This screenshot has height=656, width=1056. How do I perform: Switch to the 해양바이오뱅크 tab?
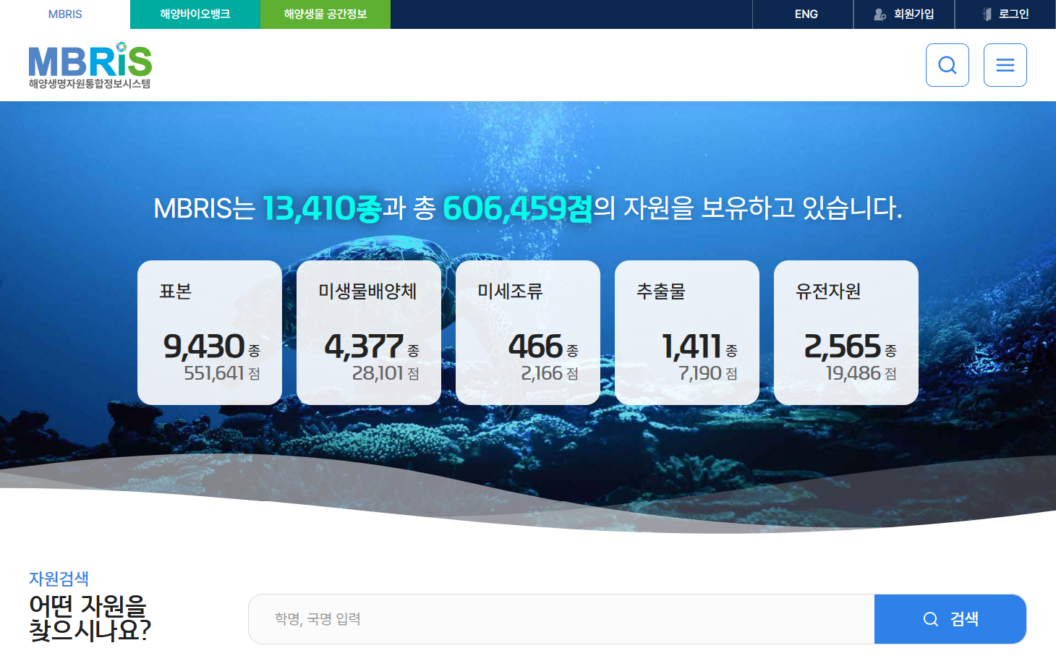pos(195,14)
